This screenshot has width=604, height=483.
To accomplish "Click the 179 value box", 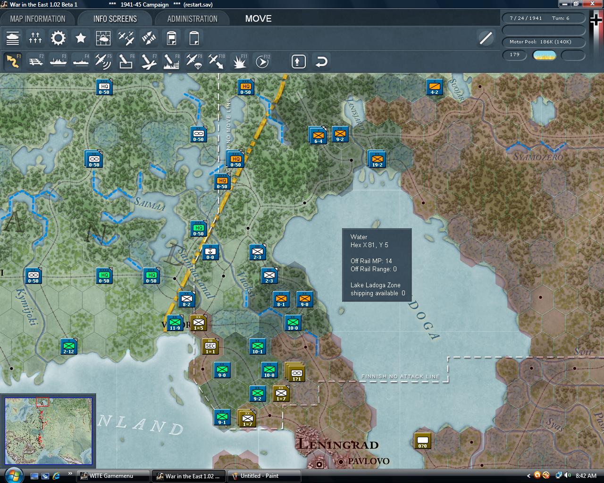I will pyautogui.click(x=515, y=55).
